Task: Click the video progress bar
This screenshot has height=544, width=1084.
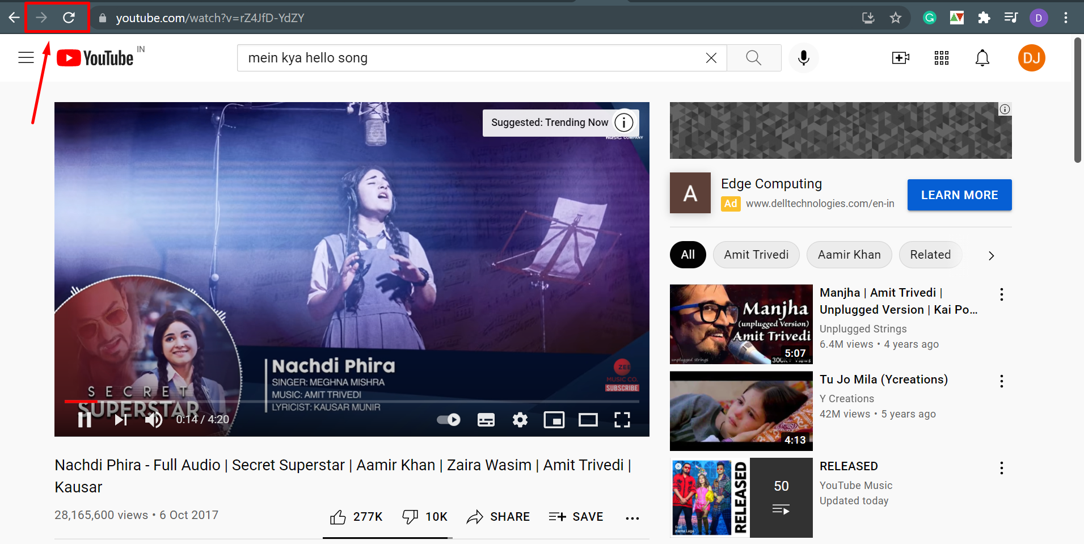Action: coord(352,401)
